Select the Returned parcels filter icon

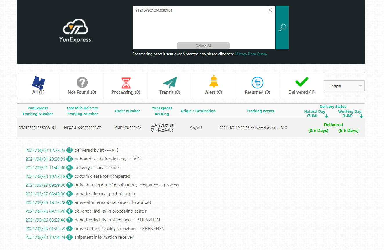click(257, 83)
